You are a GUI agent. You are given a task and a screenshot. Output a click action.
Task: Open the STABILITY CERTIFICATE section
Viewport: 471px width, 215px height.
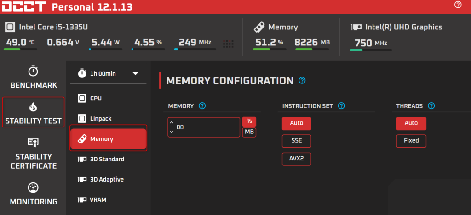coord(33,153)
